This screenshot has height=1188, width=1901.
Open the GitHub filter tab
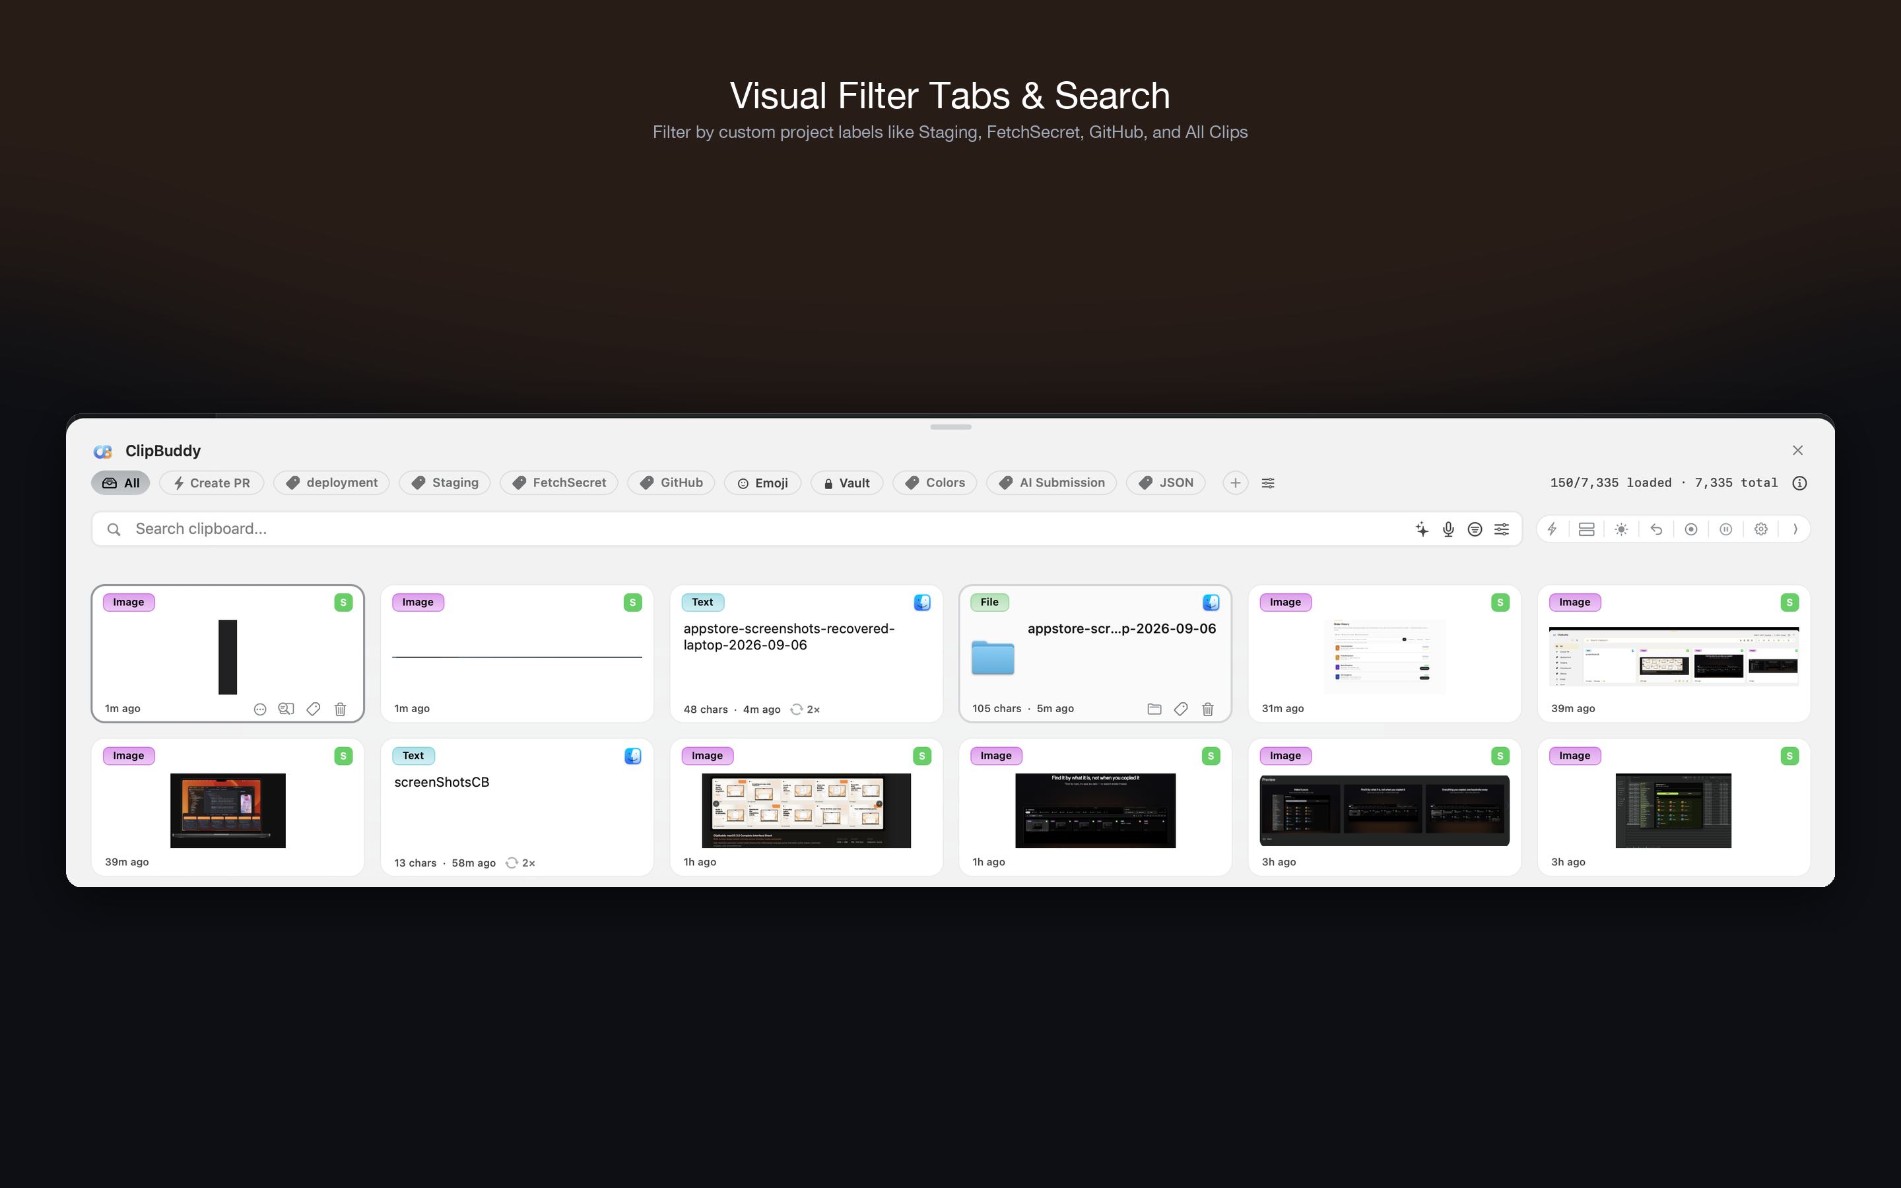pyautogui.click(x=671, y=483)
